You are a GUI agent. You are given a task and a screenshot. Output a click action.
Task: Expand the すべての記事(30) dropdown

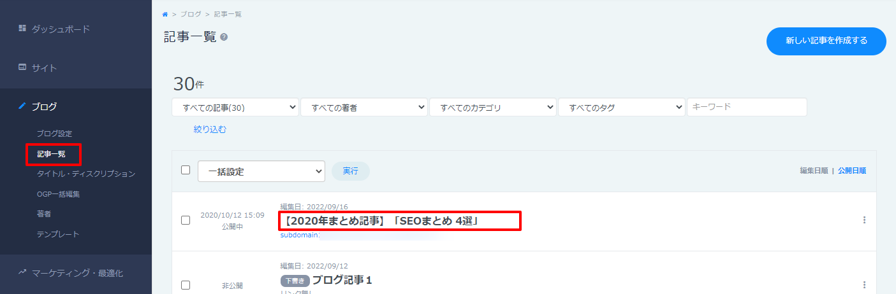point(235,108)
